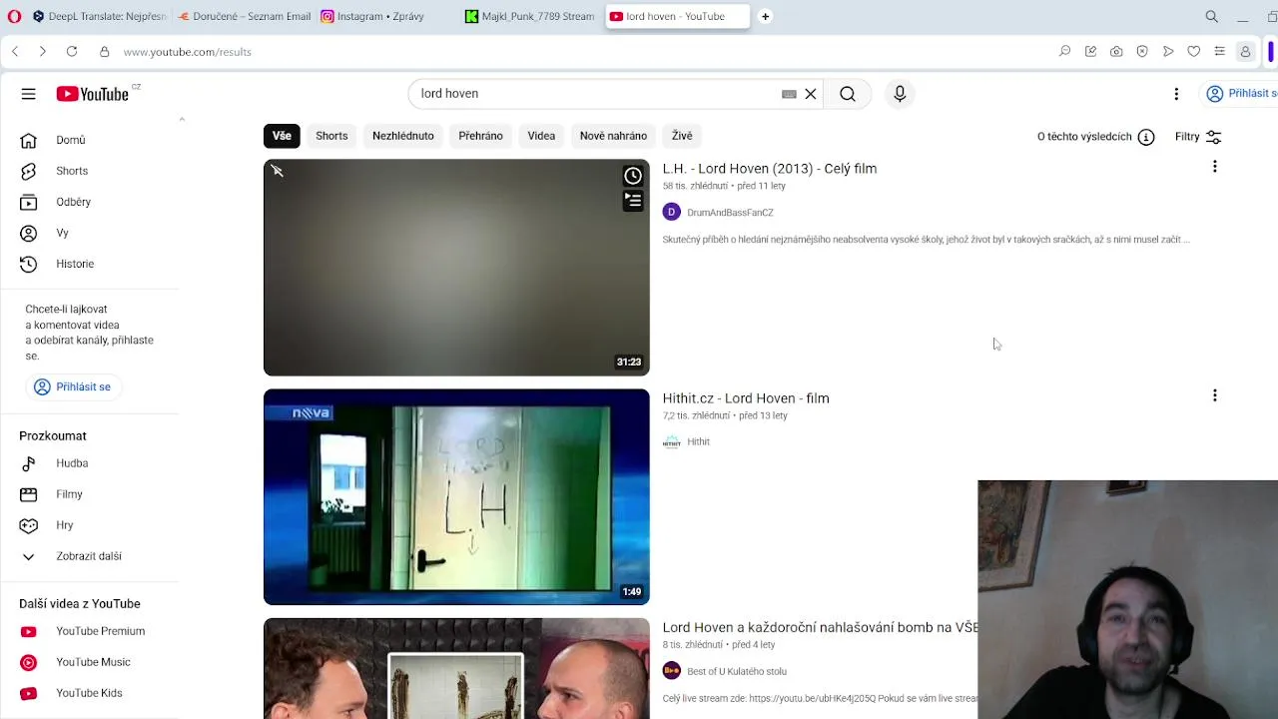Switch to Instagram Zprávy tab

tap(387, 16)
